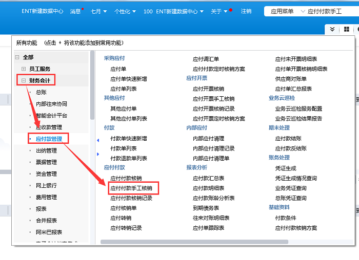Collapse the 全部 root tree node
Viewport: 359px width, 260px height.
tap(17, 57)
